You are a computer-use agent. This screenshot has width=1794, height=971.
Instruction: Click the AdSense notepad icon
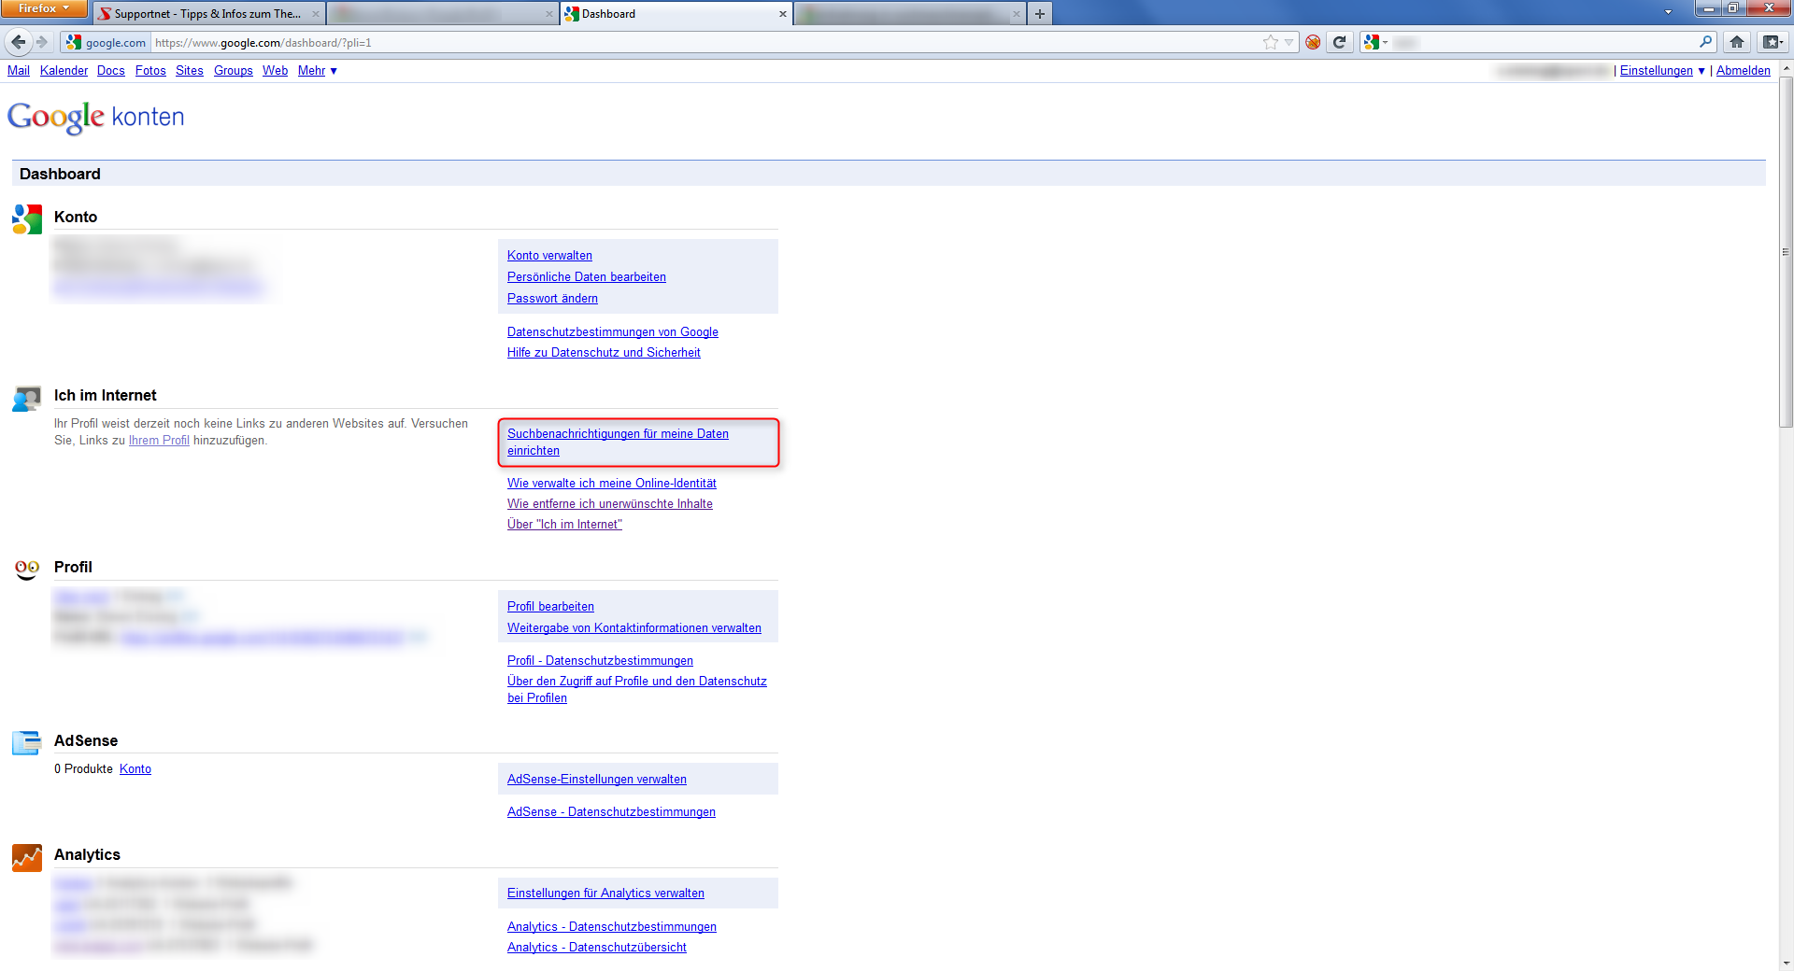click(25, 742)
